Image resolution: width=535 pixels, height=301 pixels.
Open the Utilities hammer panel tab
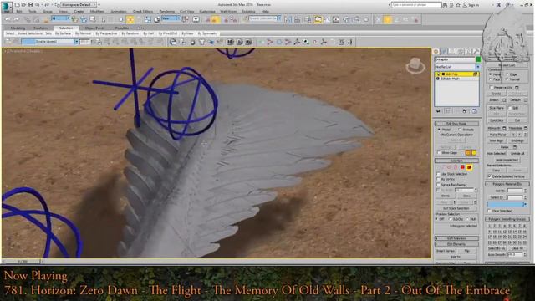[x=476, y=52]
